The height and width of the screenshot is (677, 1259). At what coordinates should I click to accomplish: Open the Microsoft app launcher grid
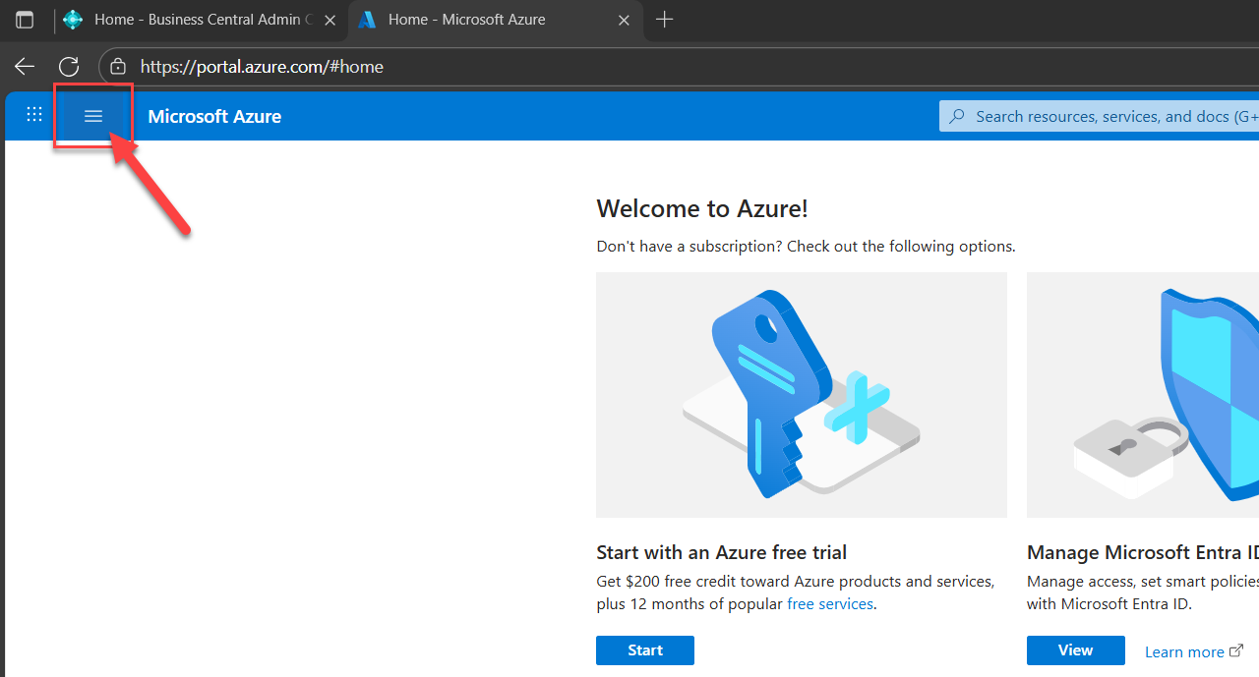34,115
